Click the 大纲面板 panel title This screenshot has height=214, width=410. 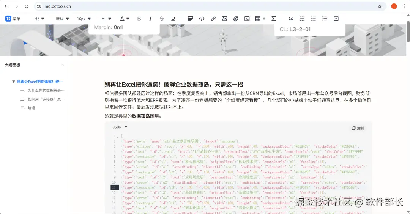tap(12, 65)
